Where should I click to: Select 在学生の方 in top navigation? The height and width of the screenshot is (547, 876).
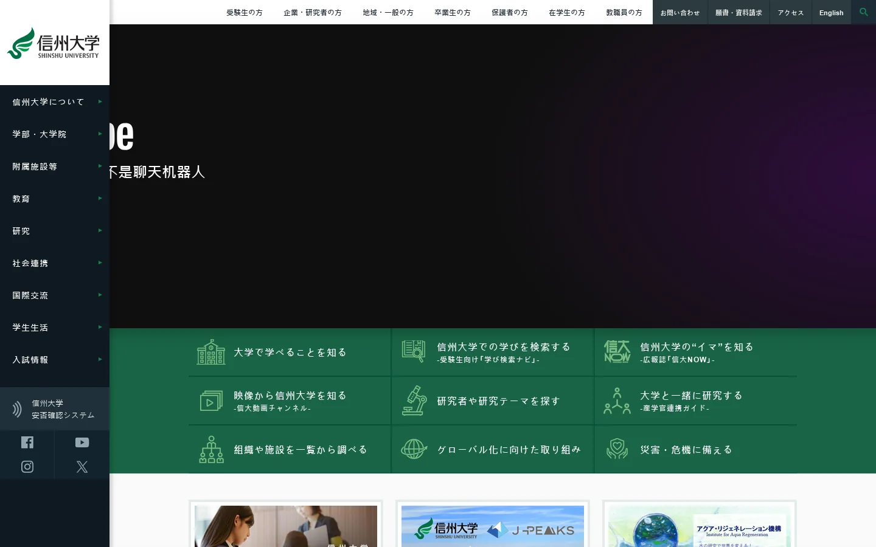click(x=567, y=12)
